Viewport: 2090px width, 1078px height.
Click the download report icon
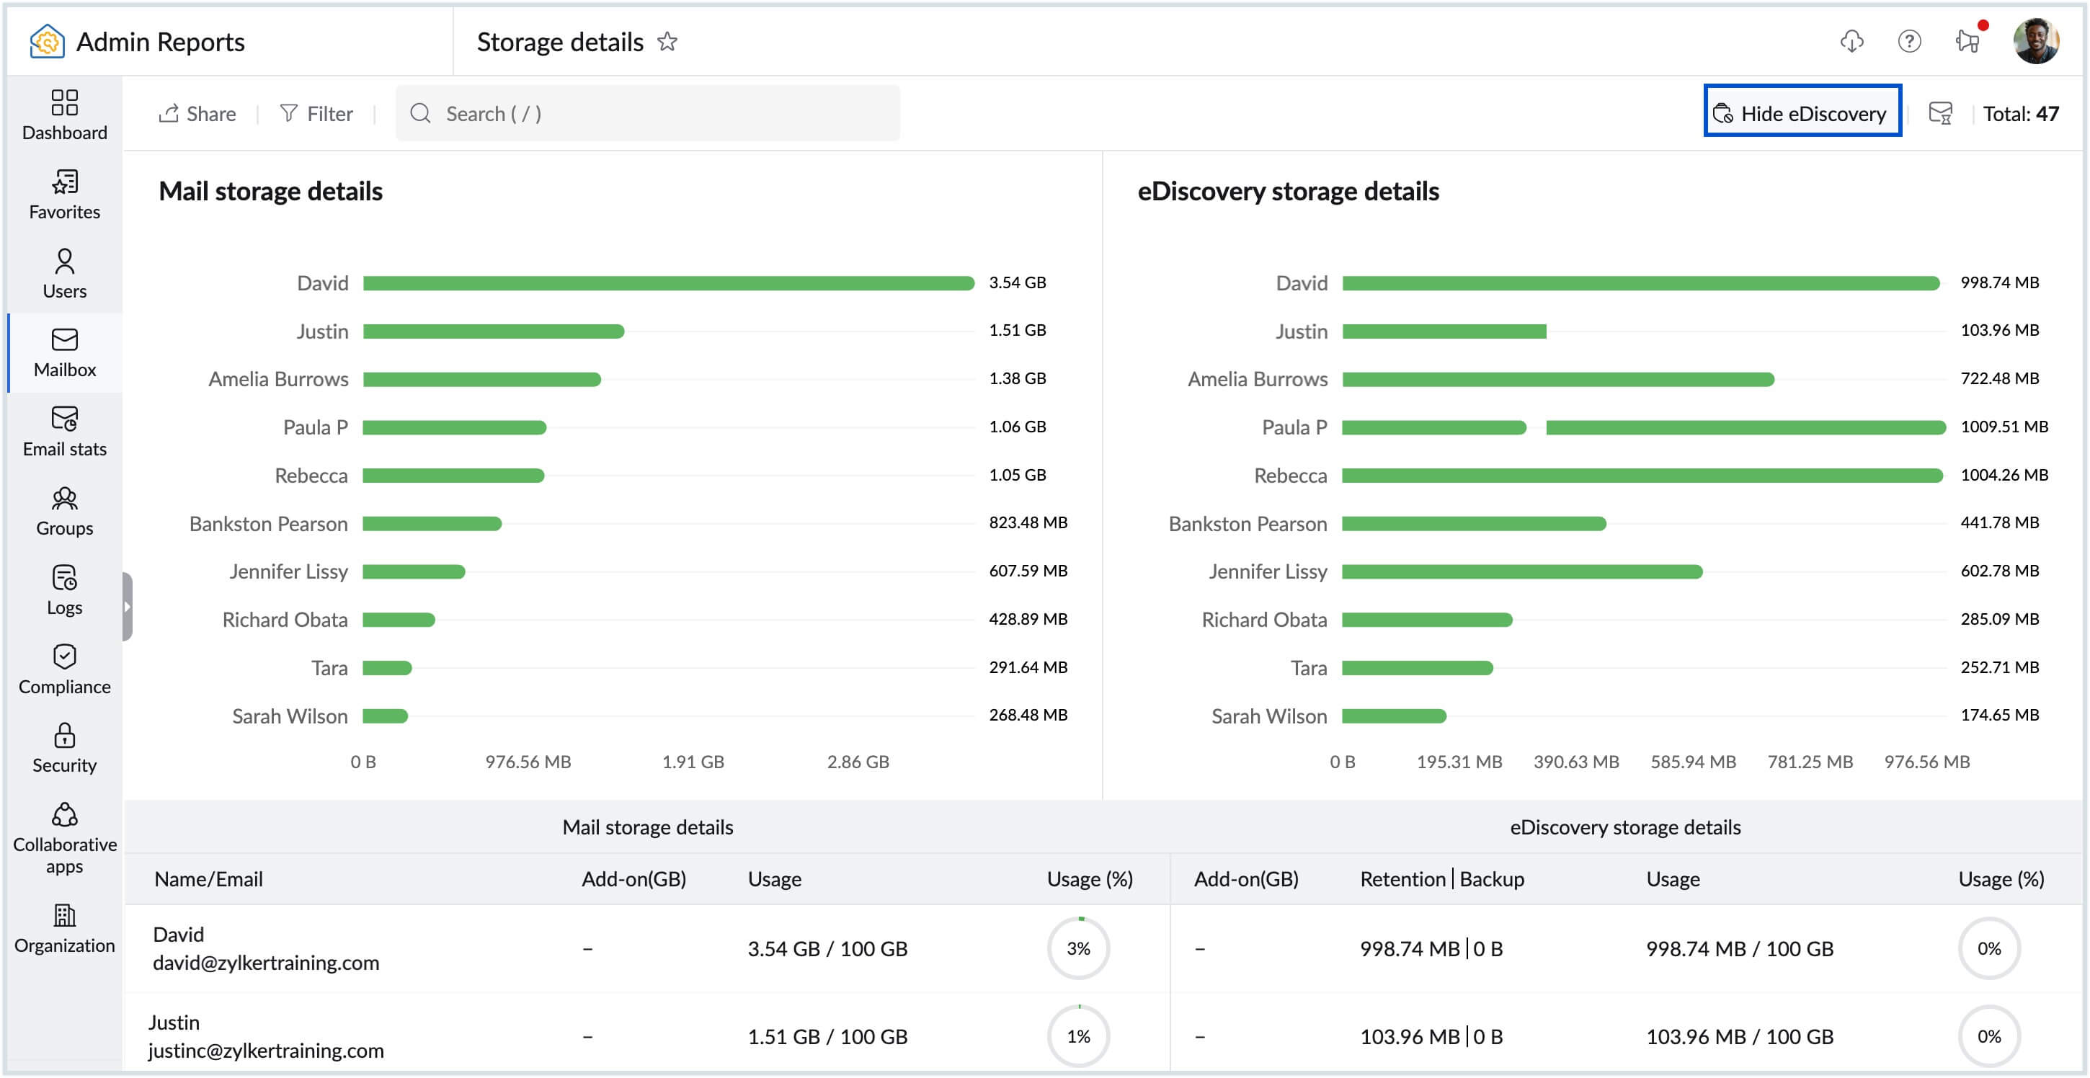point(1851,40)
